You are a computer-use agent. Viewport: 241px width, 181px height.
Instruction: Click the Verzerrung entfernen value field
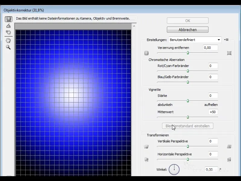pos(210,48)
